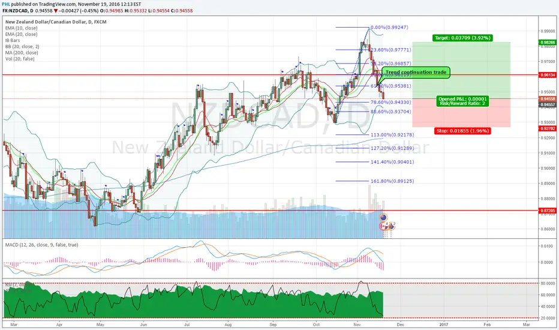Click the Canada flag event icon marked 4
559x330 pixels.
384,226
